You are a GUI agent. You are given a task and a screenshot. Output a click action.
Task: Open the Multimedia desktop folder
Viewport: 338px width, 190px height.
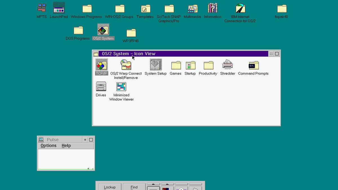point(192,9)
